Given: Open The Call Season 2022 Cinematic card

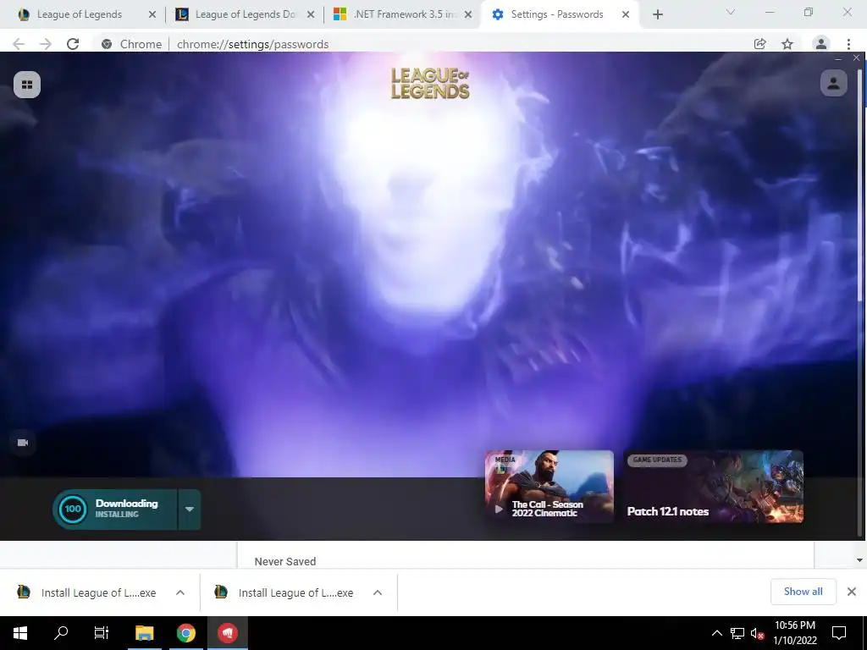Looking at the screenshot, I should (549, 487).
